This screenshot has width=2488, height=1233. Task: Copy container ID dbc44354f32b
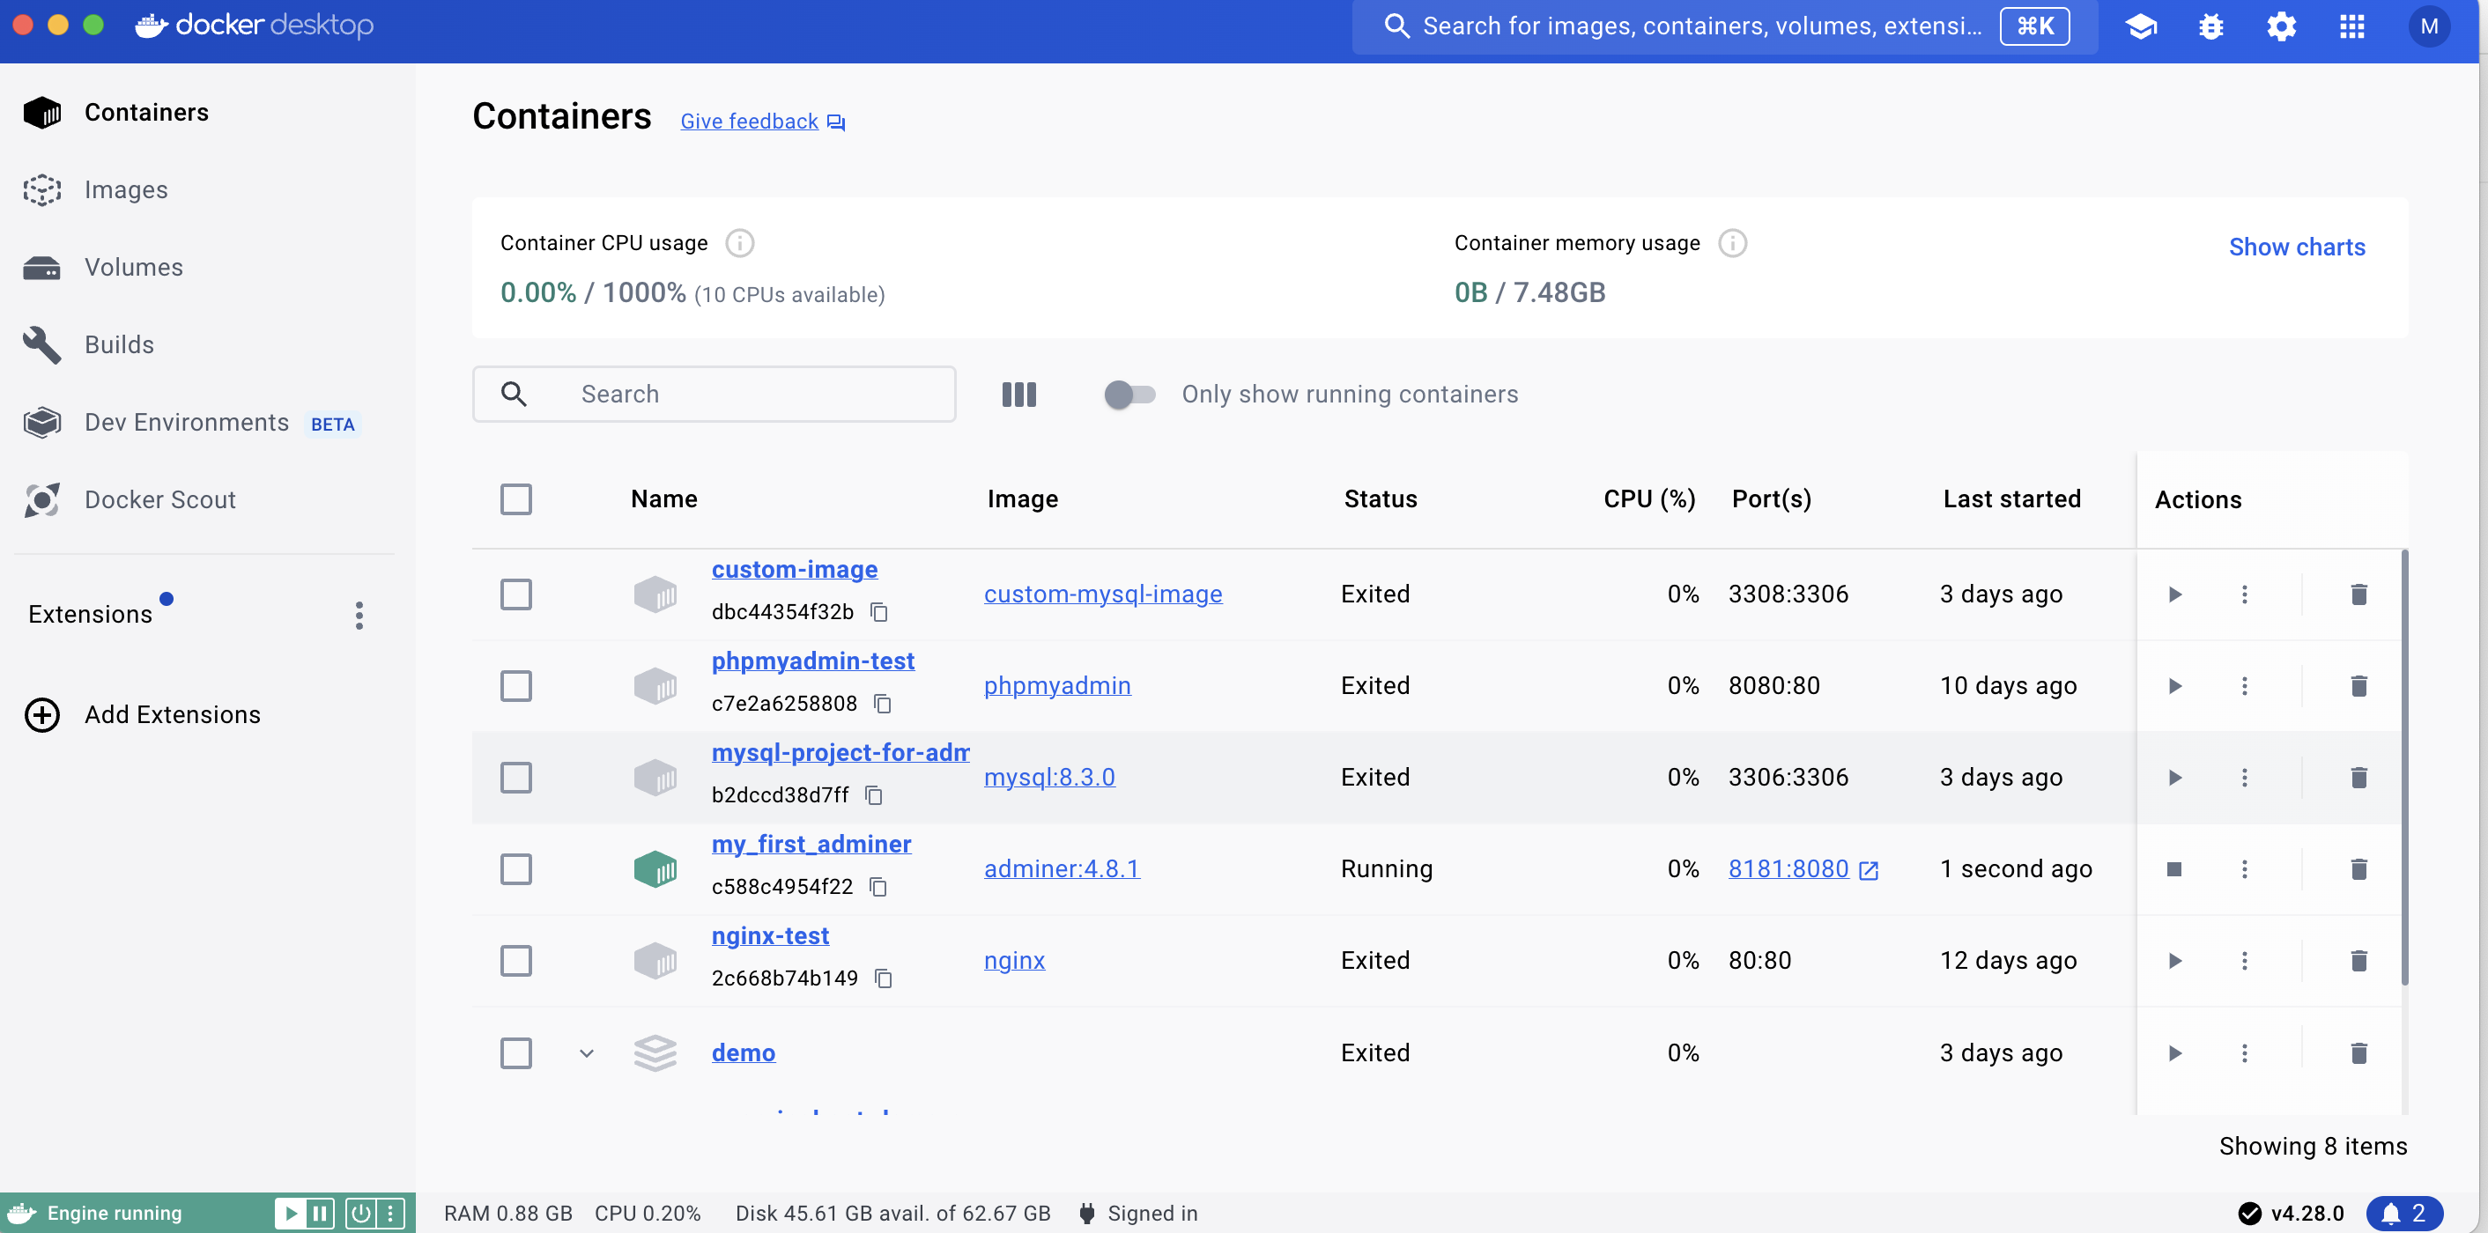click(878, 612)
